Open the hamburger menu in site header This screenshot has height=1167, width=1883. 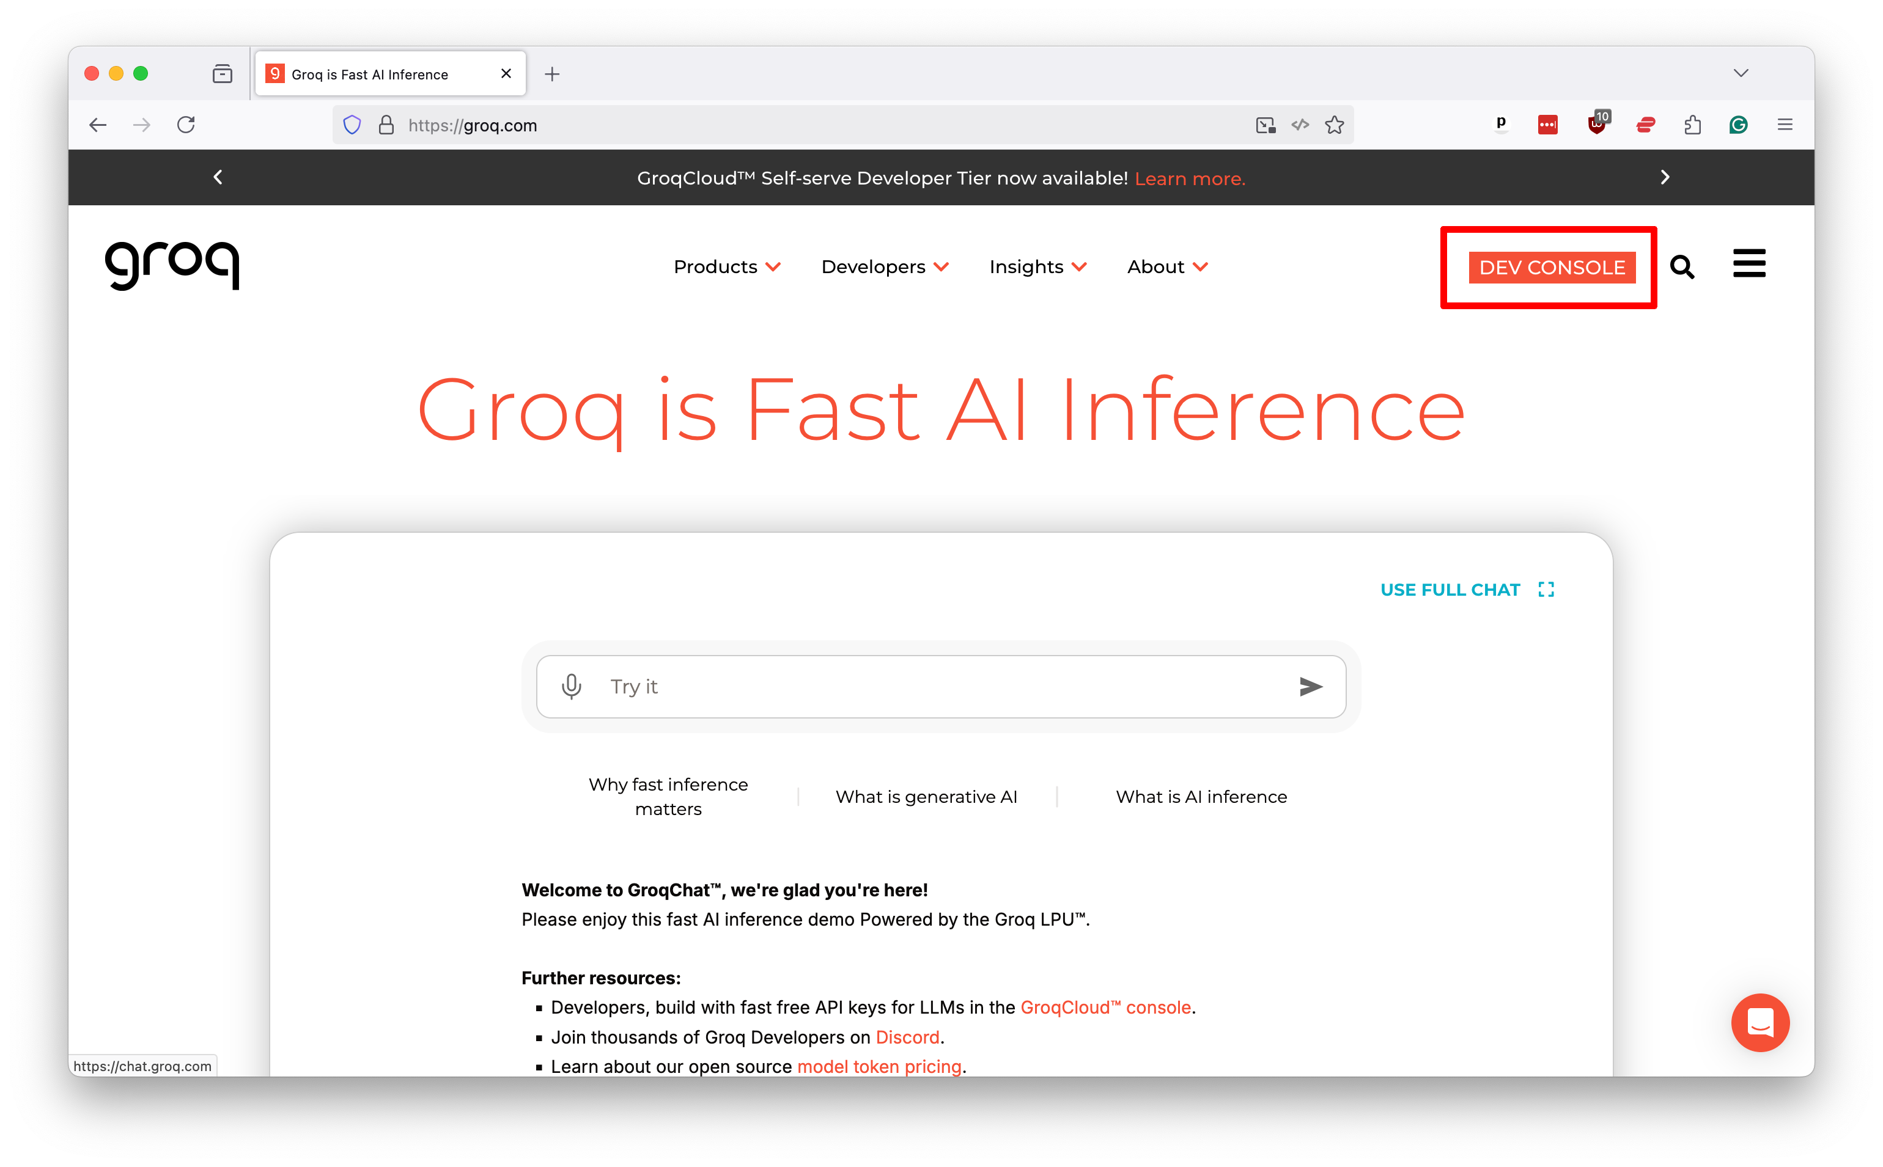1748,263
